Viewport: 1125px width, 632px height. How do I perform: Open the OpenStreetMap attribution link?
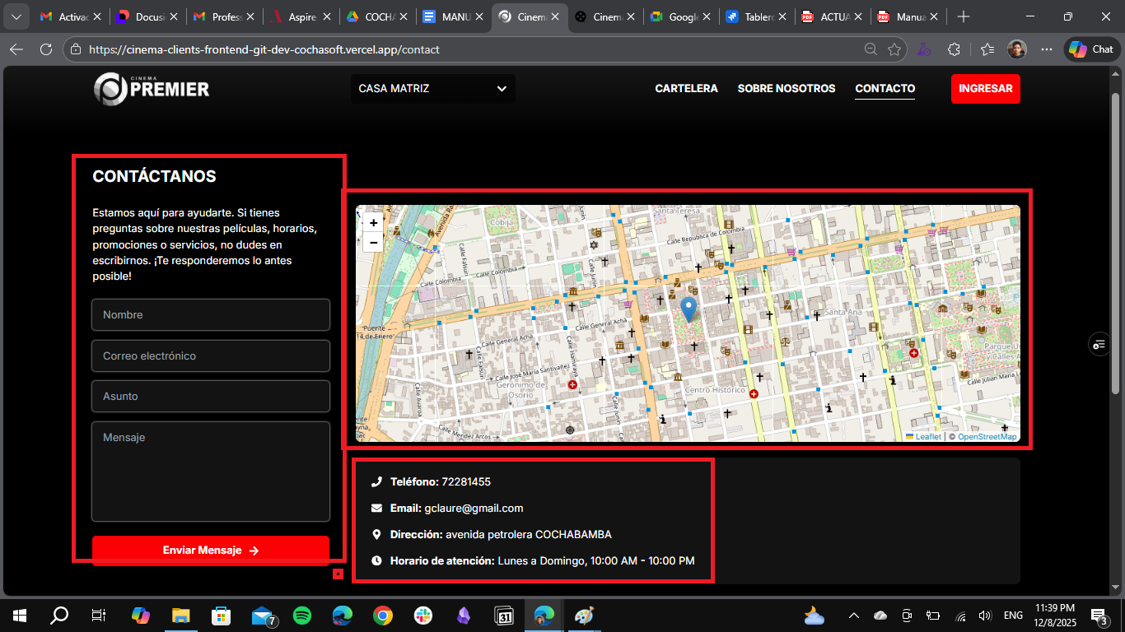(987, 437)
